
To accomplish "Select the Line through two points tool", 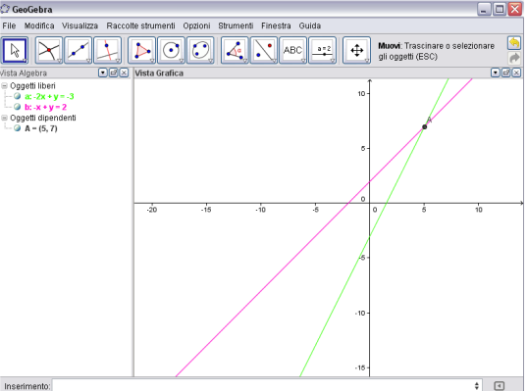I will (78, 50).
